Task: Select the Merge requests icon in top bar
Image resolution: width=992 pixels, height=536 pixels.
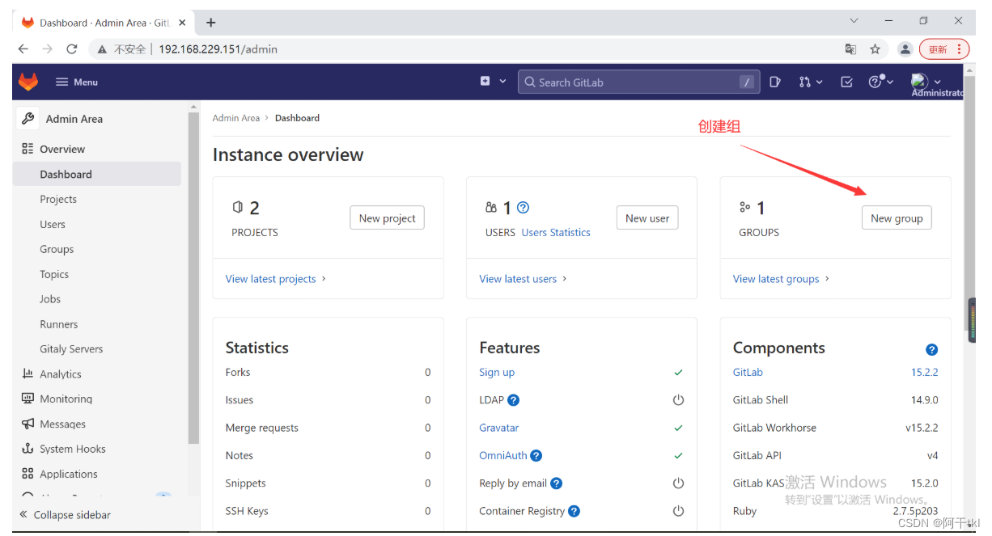Action: 806,81
